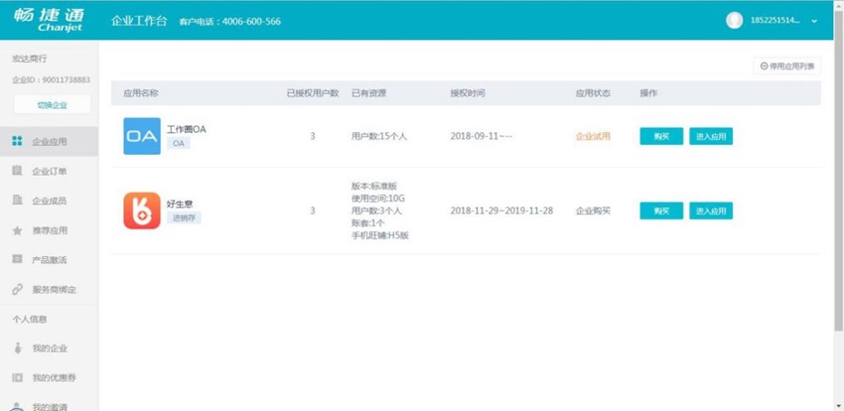Screen dimensions: 844x411
Task: Click the 工作圈OA app icon
Action: point(142,136)
